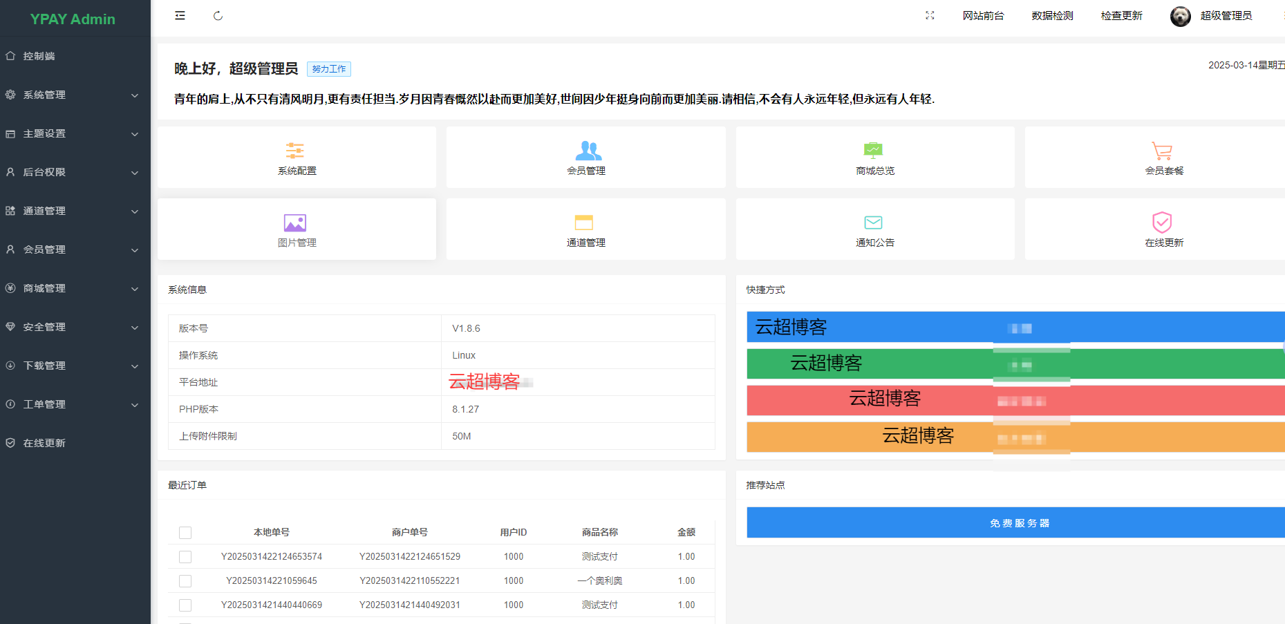Click the 测试支付 product link

[599, 556]
